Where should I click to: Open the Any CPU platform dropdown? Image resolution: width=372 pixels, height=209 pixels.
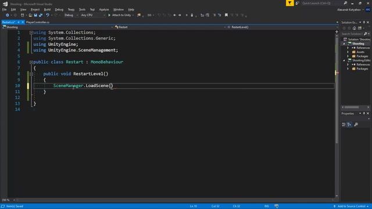(x=93, y=15)
